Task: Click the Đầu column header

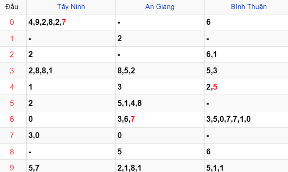Action: pyautogui.click(x=12, y=6)
